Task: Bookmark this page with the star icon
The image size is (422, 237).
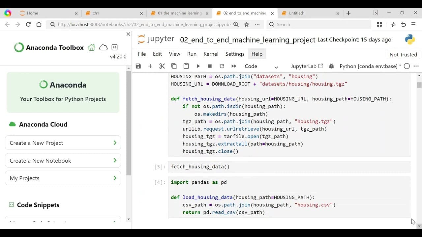Action: pos(247,24)
